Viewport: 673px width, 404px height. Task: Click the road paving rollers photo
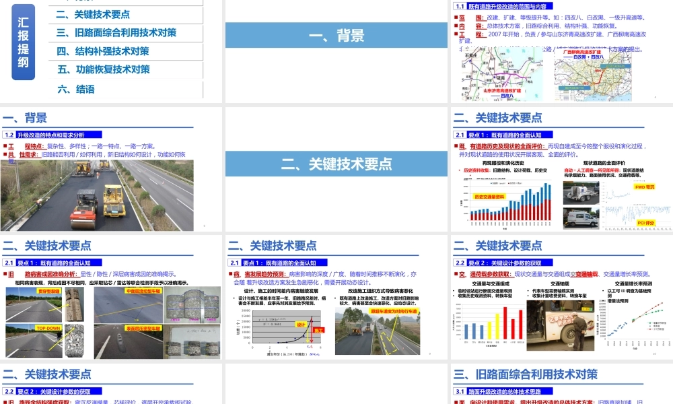click(x=97, y=195)
